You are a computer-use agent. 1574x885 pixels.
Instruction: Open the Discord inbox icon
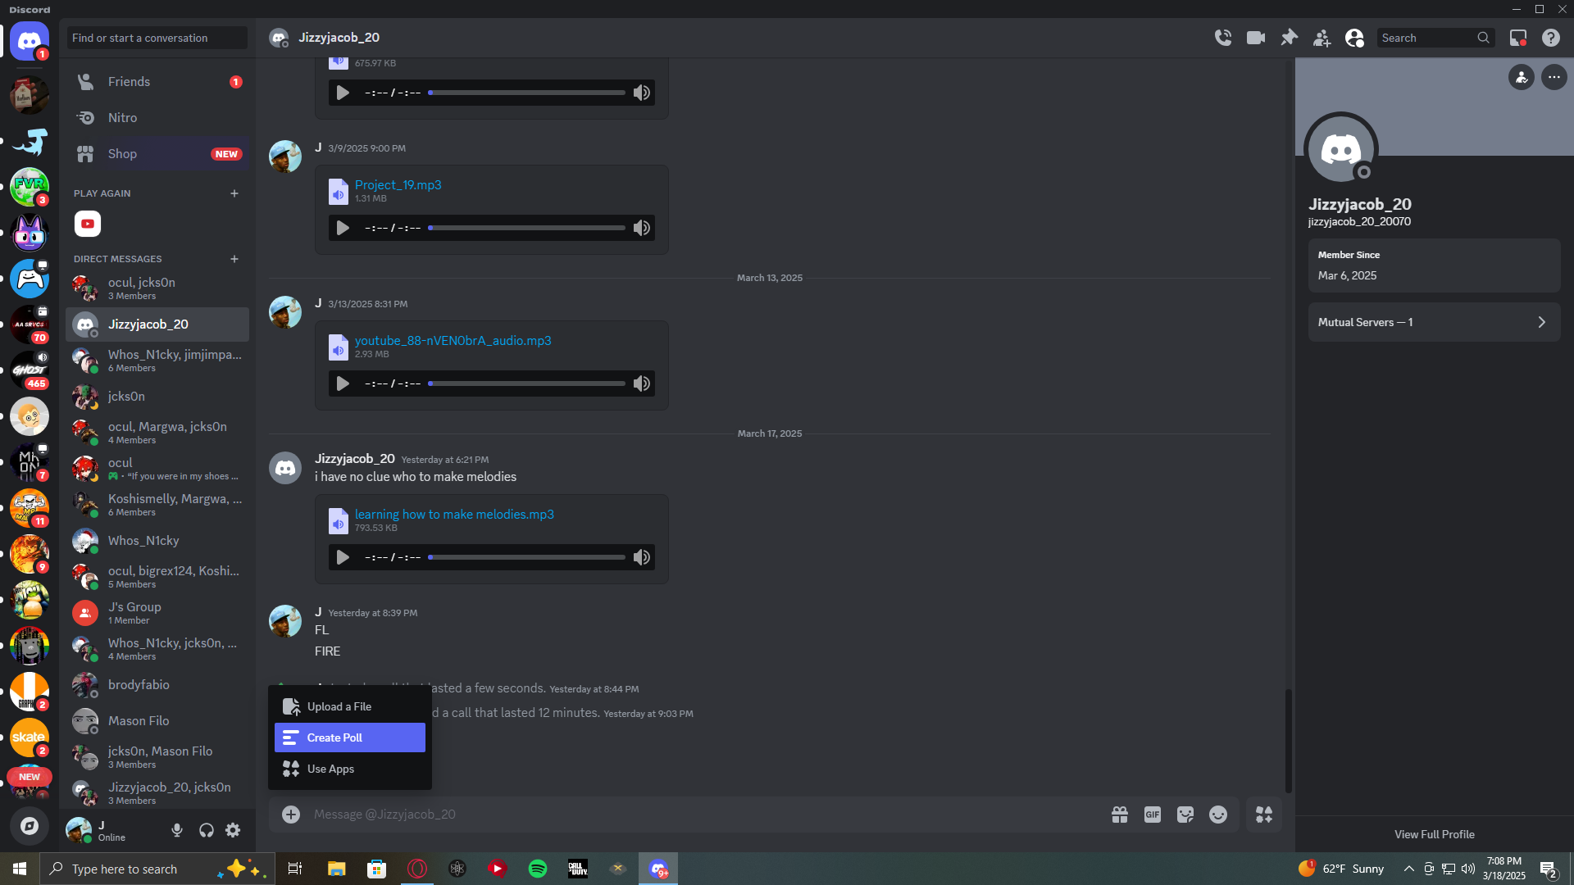point(1518,38)
